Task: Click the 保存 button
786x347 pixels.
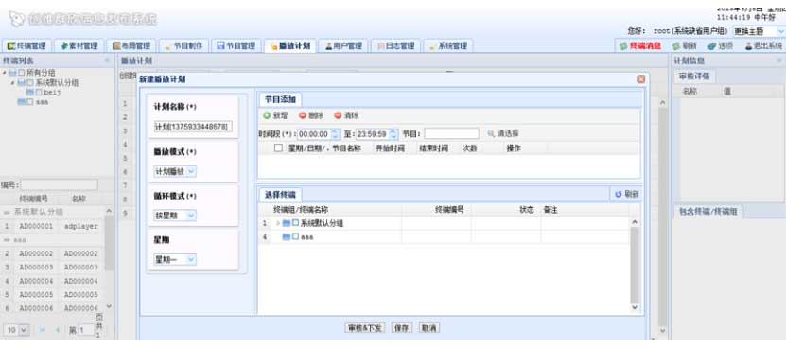Action: point(401,328)
